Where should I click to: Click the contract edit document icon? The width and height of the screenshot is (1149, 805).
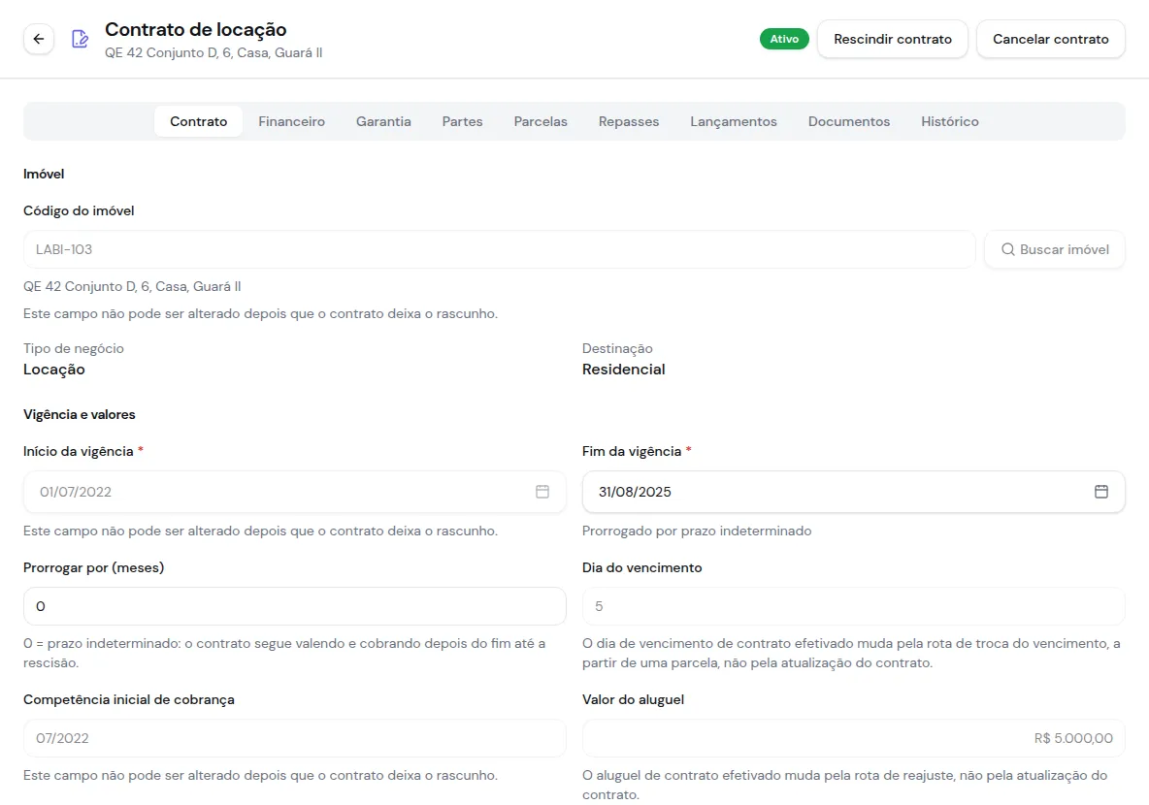pos(80,39)
